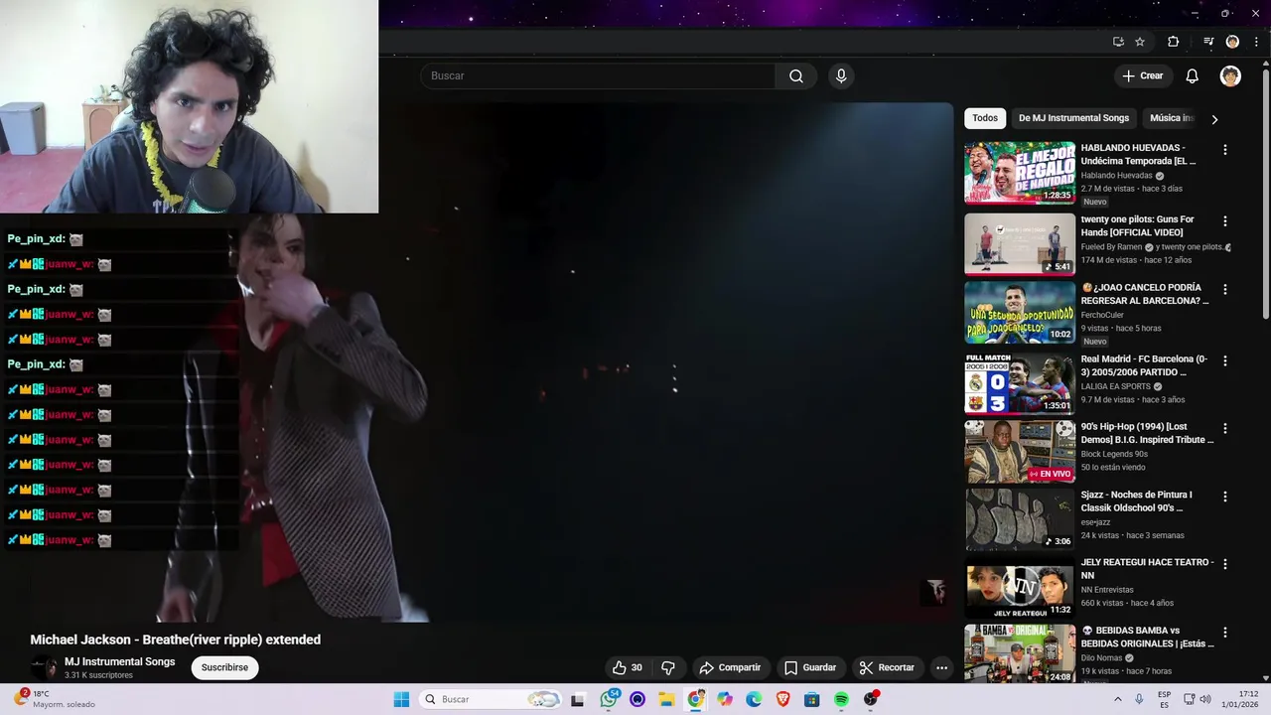Open options for Real Madrid - FC Barcelona video
The image size is (1271, 715).
1224,361
